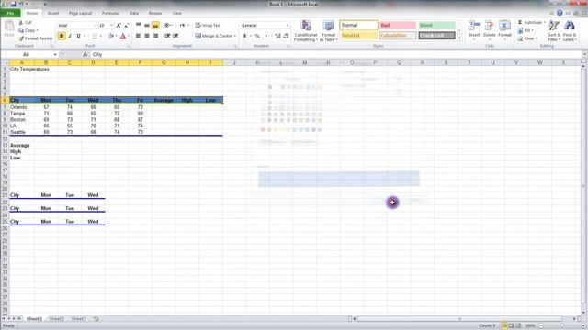
Task: Switch to the Review tab
Action: point(155,13)
